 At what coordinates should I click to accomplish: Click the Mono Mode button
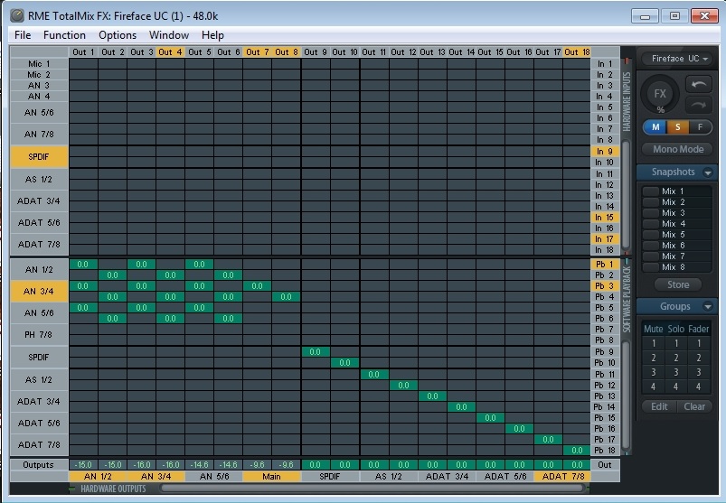[x=677, y=149]
